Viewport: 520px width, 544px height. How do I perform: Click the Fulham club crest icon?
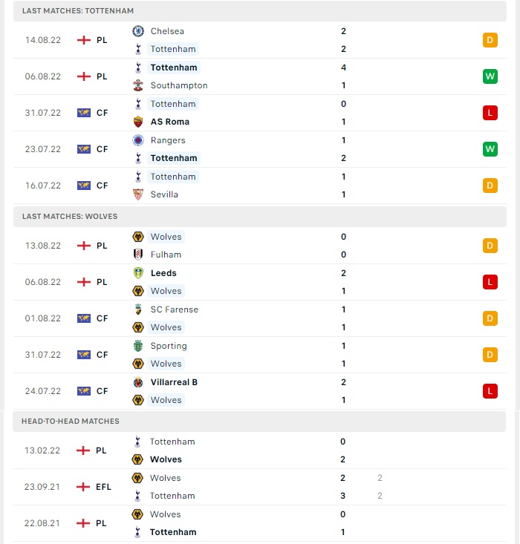point(138,255)
